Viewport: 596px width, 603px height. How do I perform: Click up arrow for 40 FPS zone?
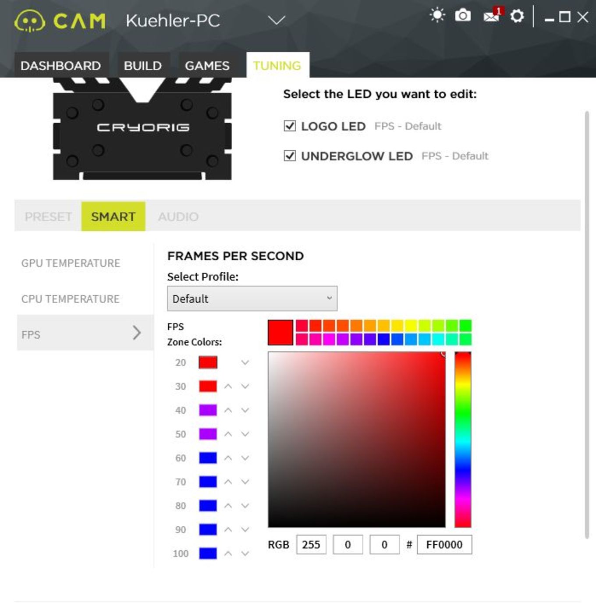[x=228, y=410]
